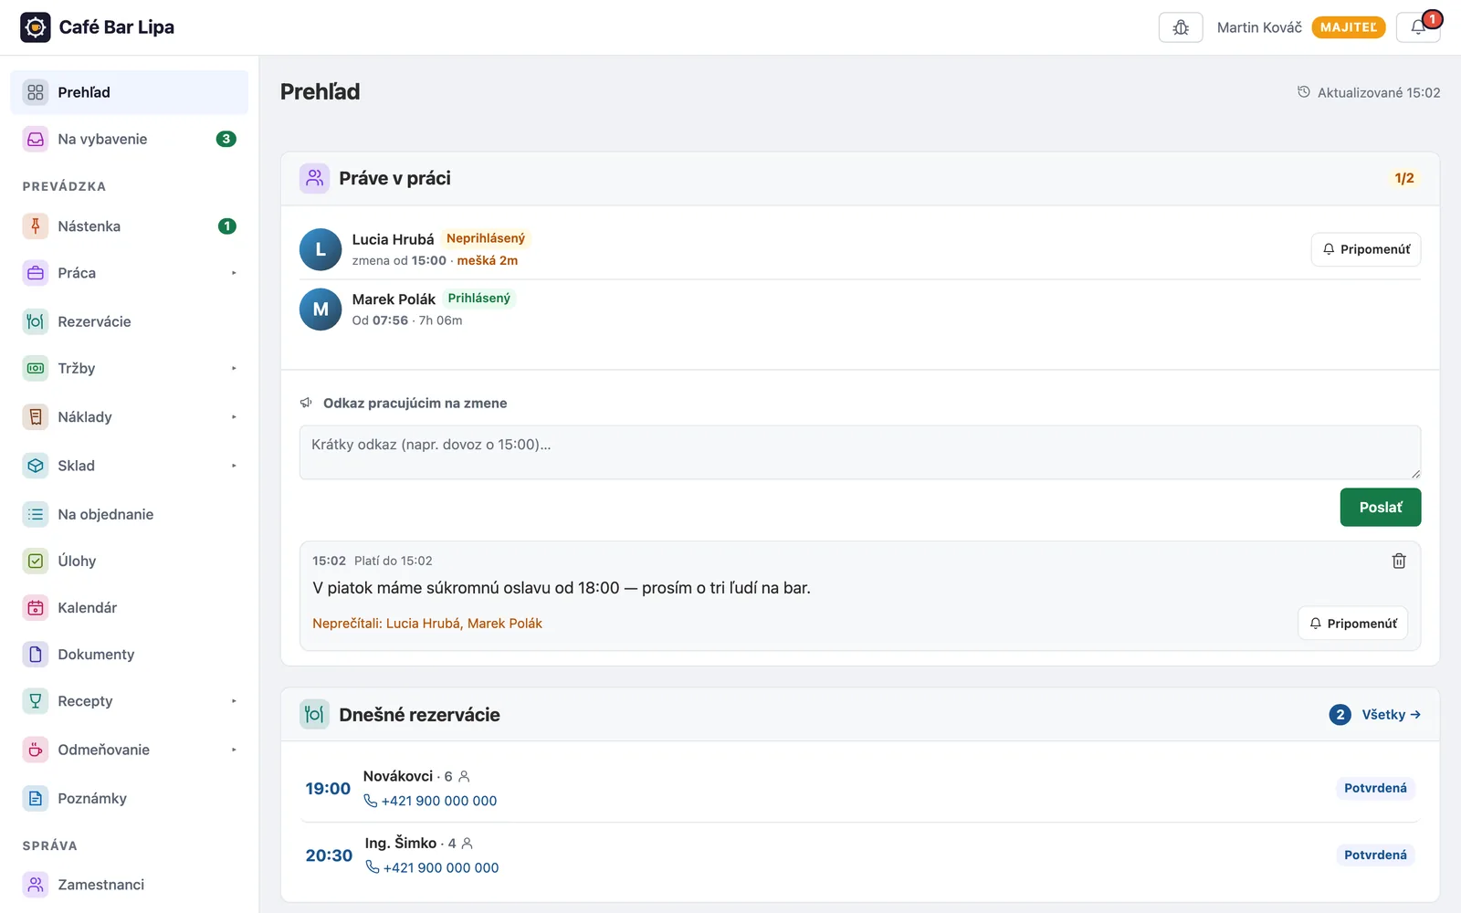Click Marek Polák's avatar
Viewport: 1461px width, 913px height.
tap(321, 310)
